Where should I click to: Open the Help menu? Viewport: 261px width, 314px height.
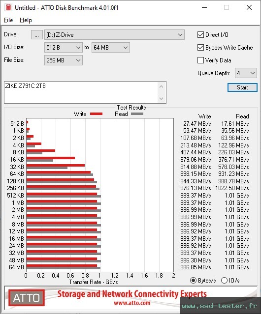coord(26,20)
